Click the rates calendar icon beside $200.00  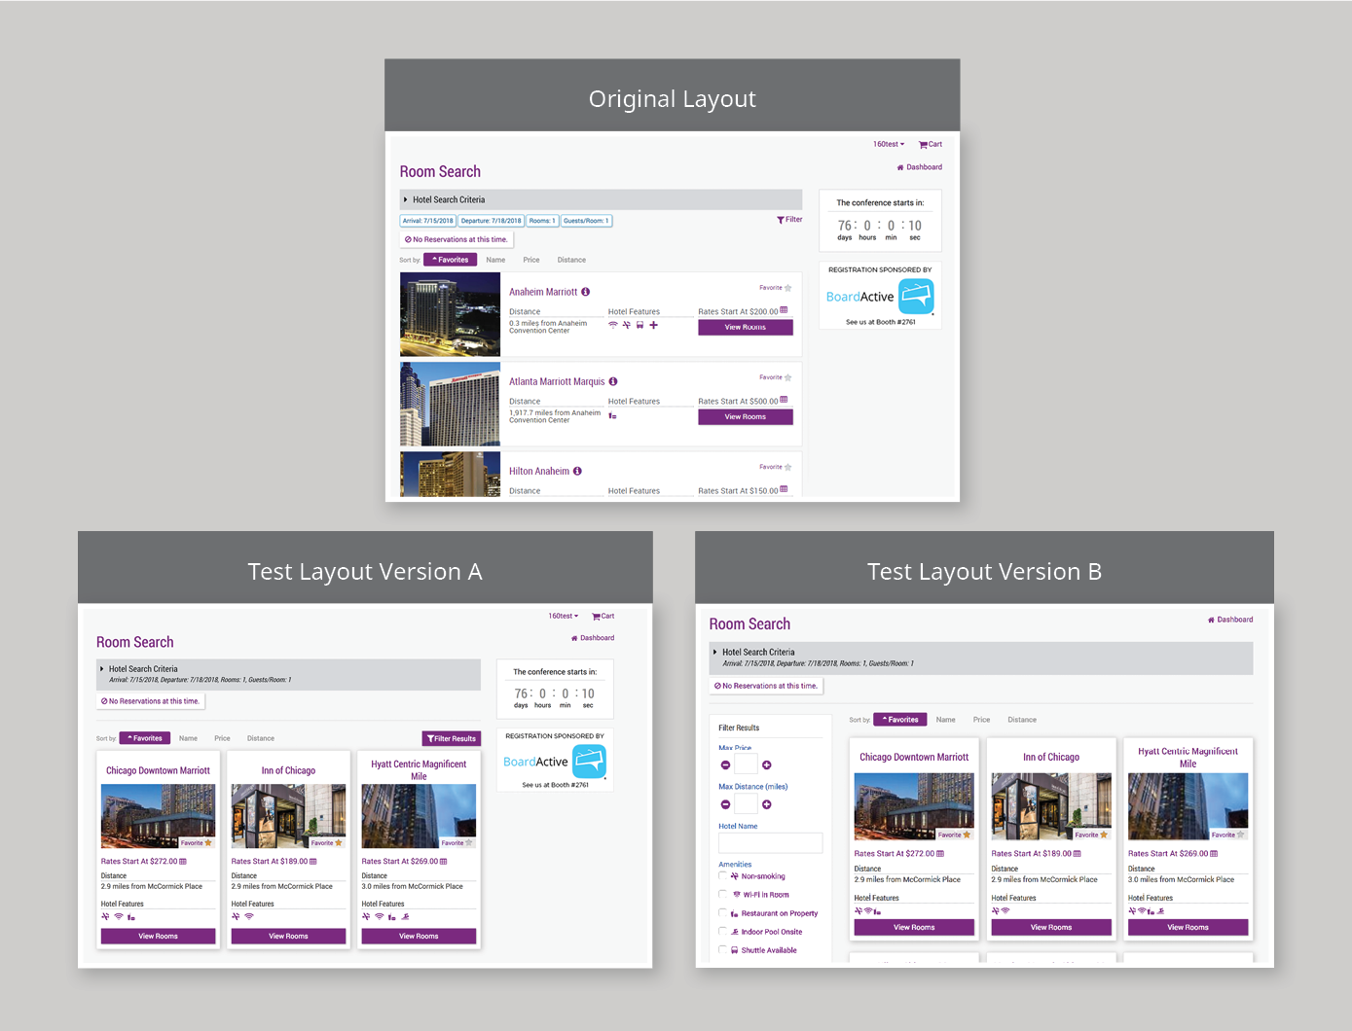(784, 310)
